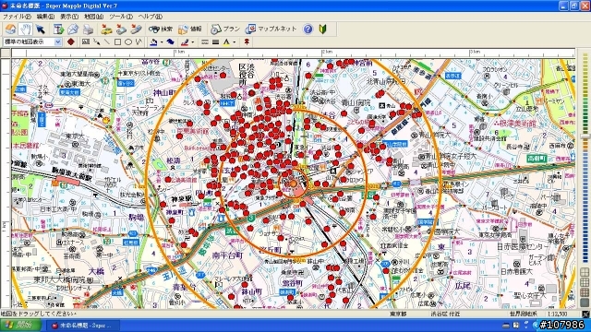The width and height of the screenshot is (591, 332).
Task: Open help with the question mark icon
Action: (x=308, y=29)
